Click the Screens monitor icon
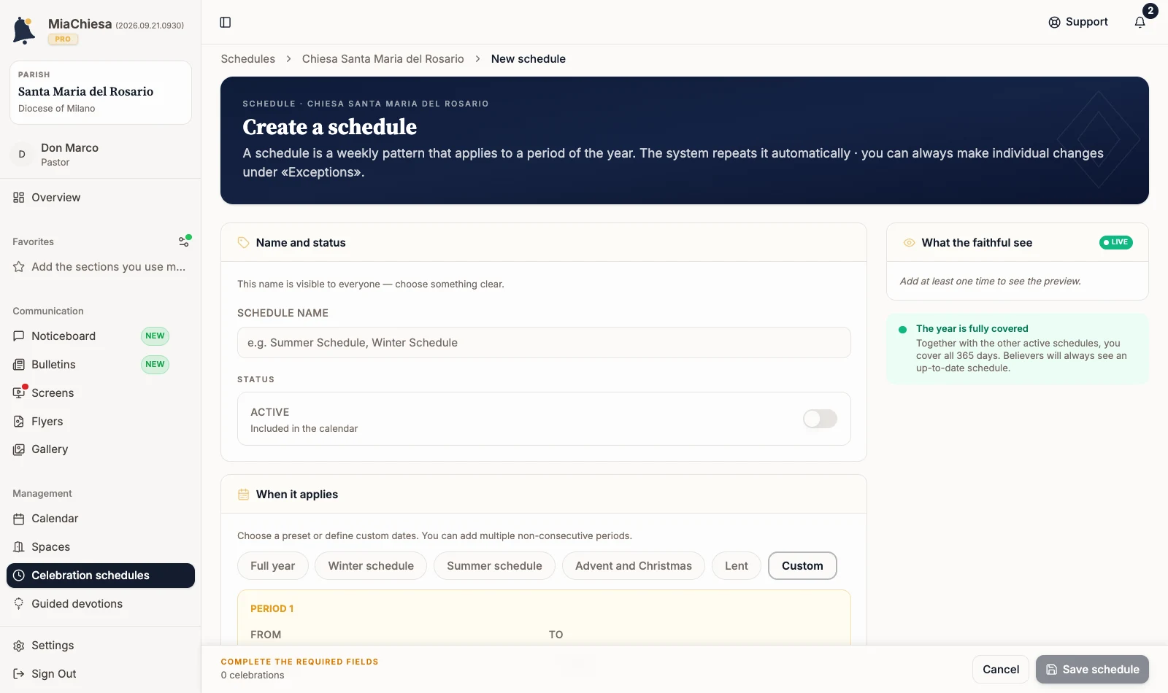Screen dimensions: 1168x693 tap(19, 393)
